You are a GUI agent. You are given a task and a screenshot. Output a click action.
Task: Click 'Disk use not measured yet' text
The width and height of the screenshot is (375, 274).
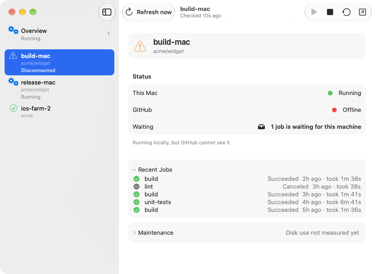[322, 233]
